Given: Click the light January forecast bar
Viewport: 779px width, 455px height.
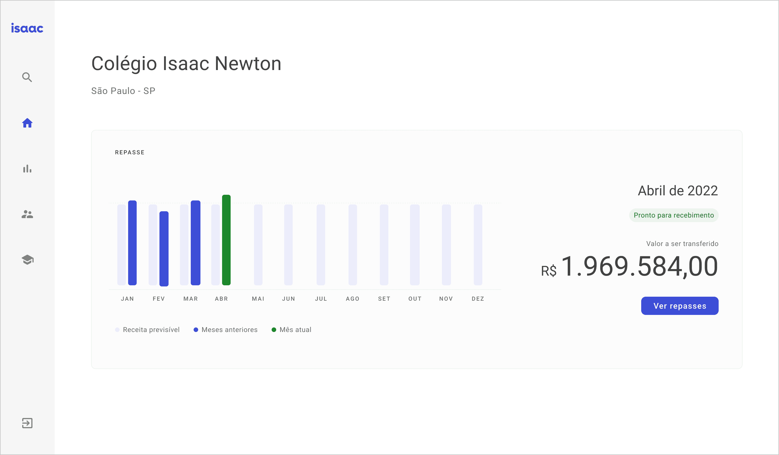Looking at the screenshot, I should 122,245.
